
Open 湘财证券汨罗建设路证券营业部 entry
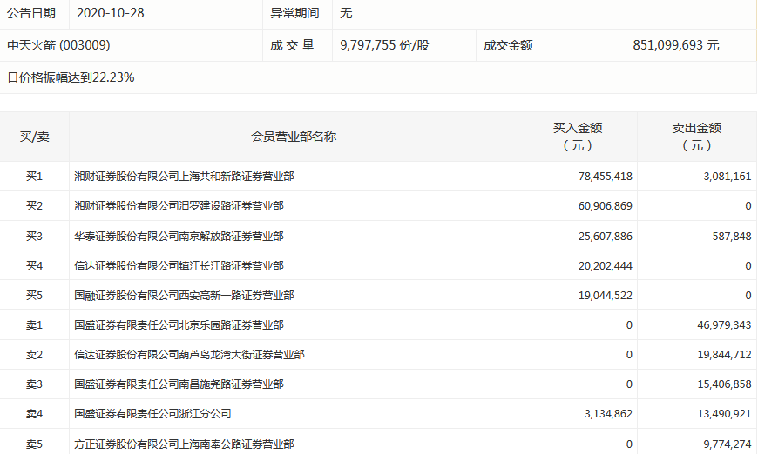click(x=179, y=206)
